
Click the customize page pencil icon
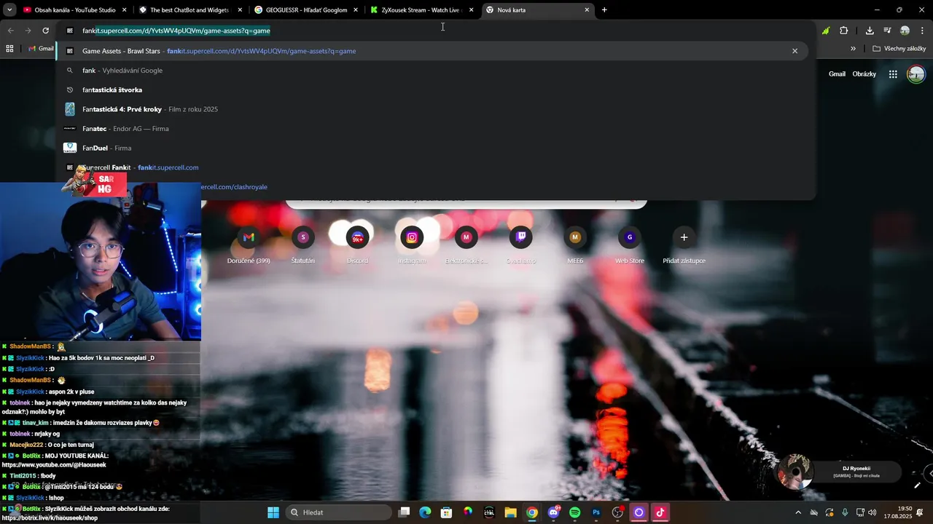pyautogui.click(x=917, y=485)
